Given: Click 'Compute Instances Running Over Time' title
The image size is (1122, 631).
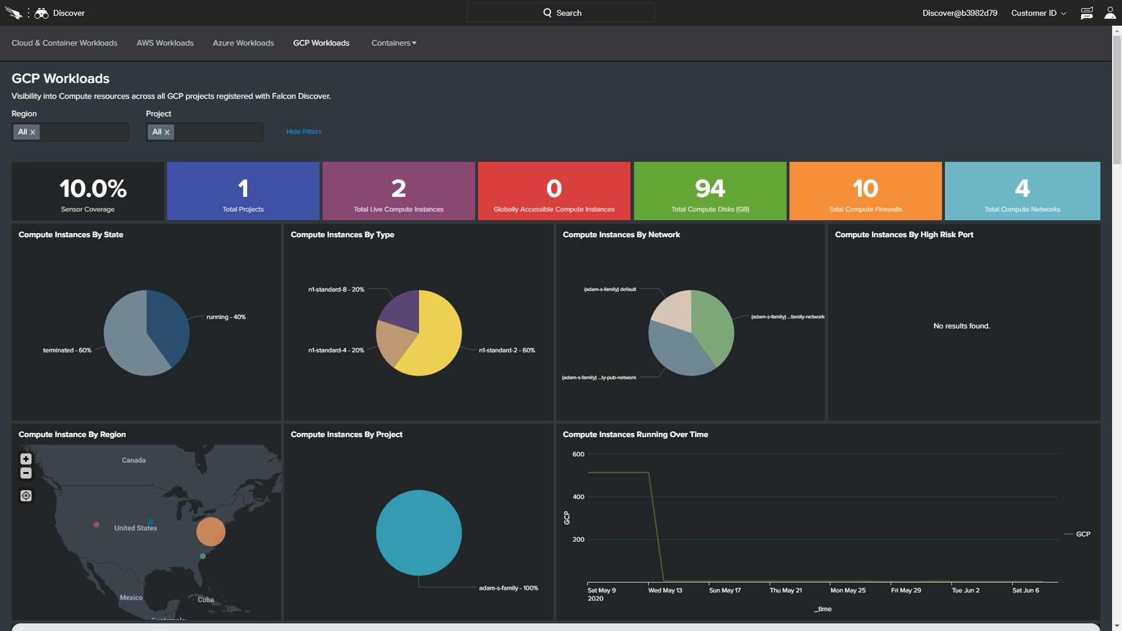Looking at the screenshot, I should click(x=635, y=434).
